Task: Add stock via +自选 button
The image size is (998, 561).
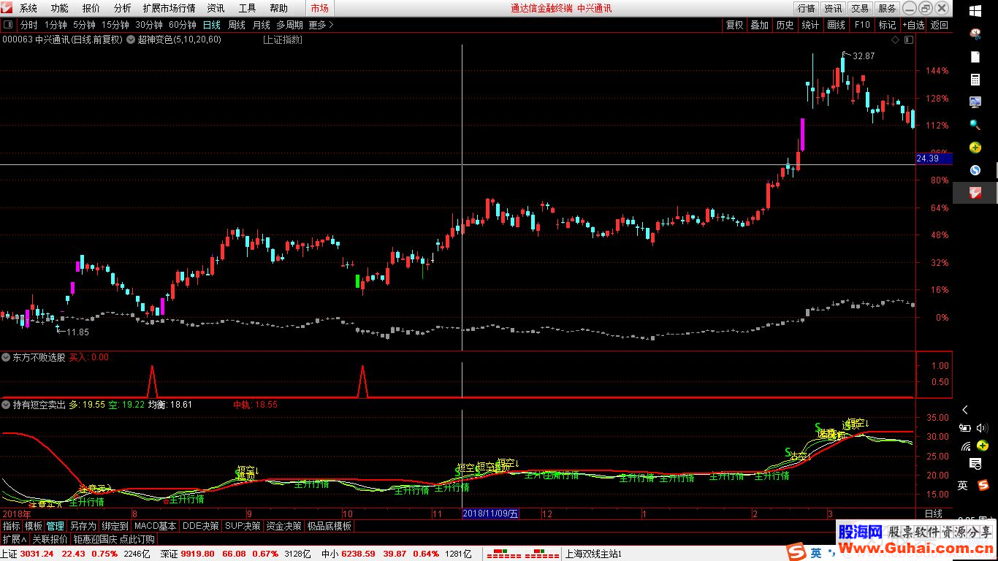Action: pos(913,25)
